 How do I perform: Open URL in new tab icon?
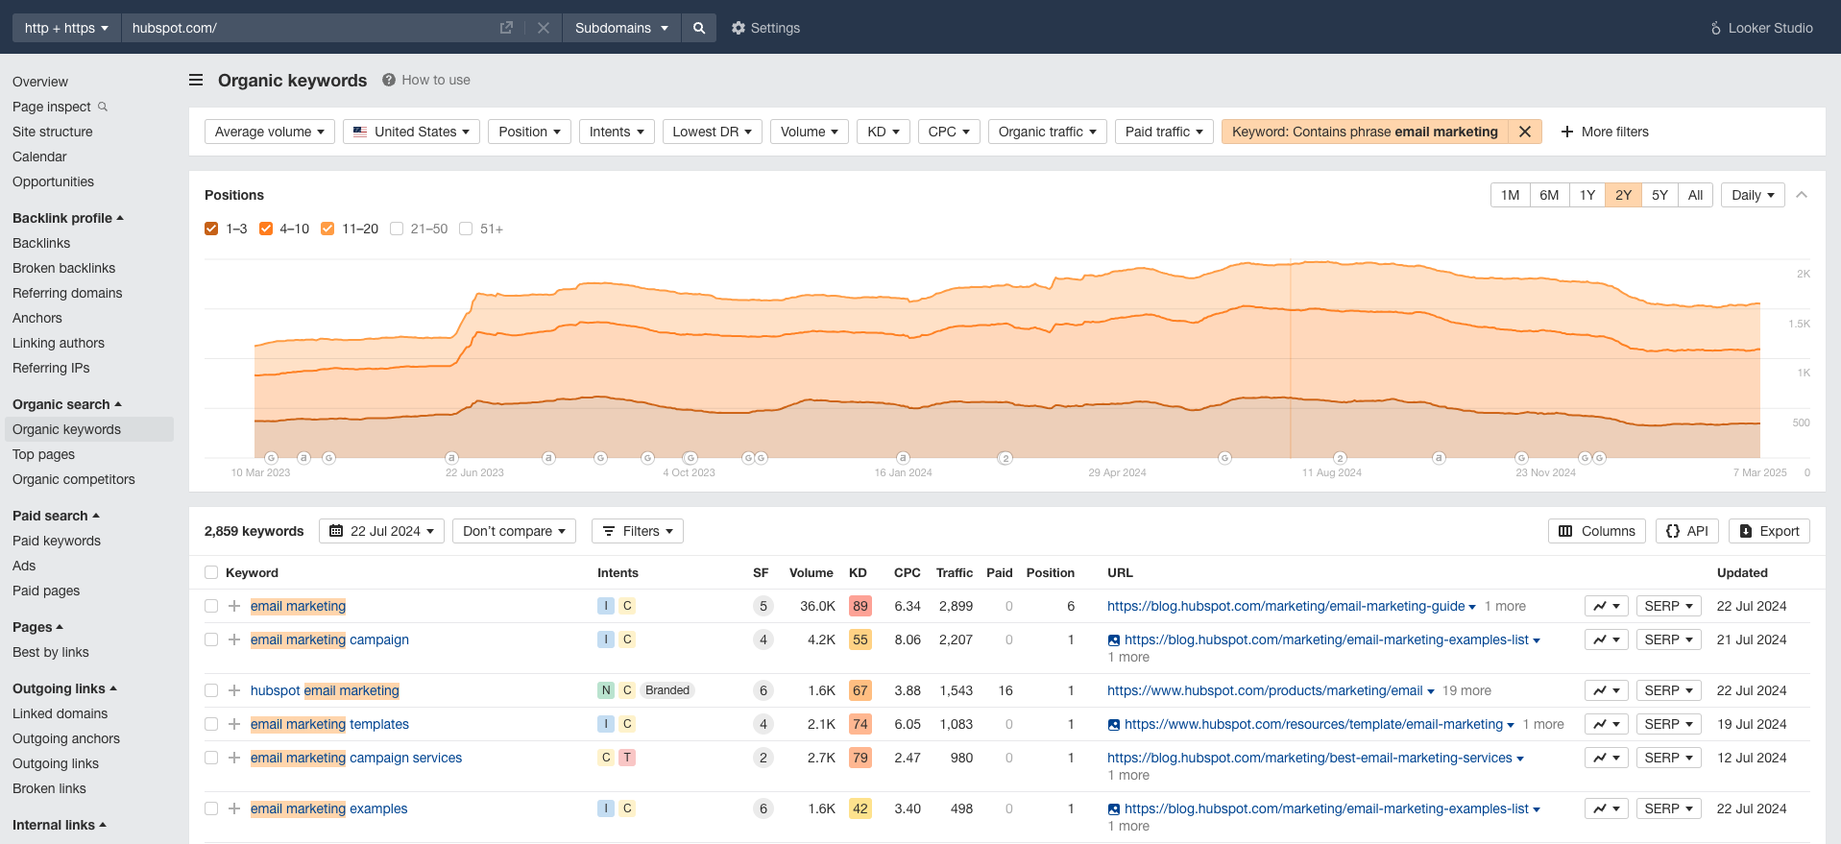(506, 28)
